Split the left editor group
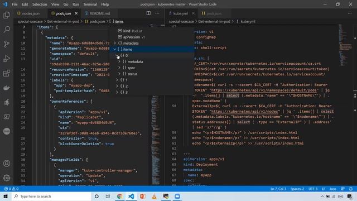357x201 pixels. [x=148, y=13]
